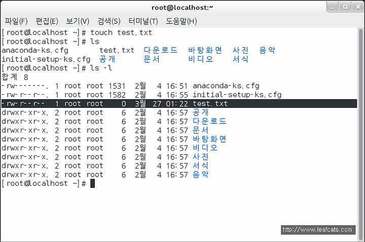Click the file size 1531 value

tap(117, 86)
